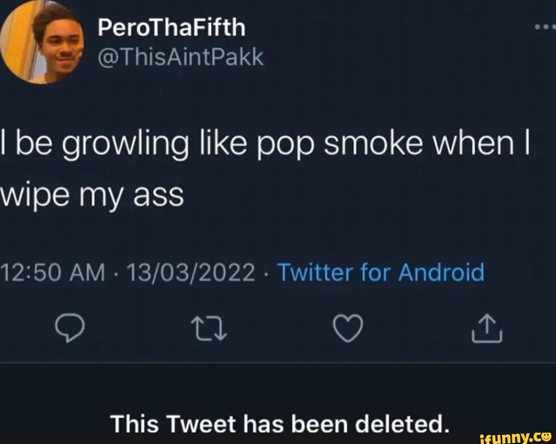This screenshot has width=556, height=444.
Task: Click the 'This Tweet has been deleted.' notice
Action: coord(279,423)
